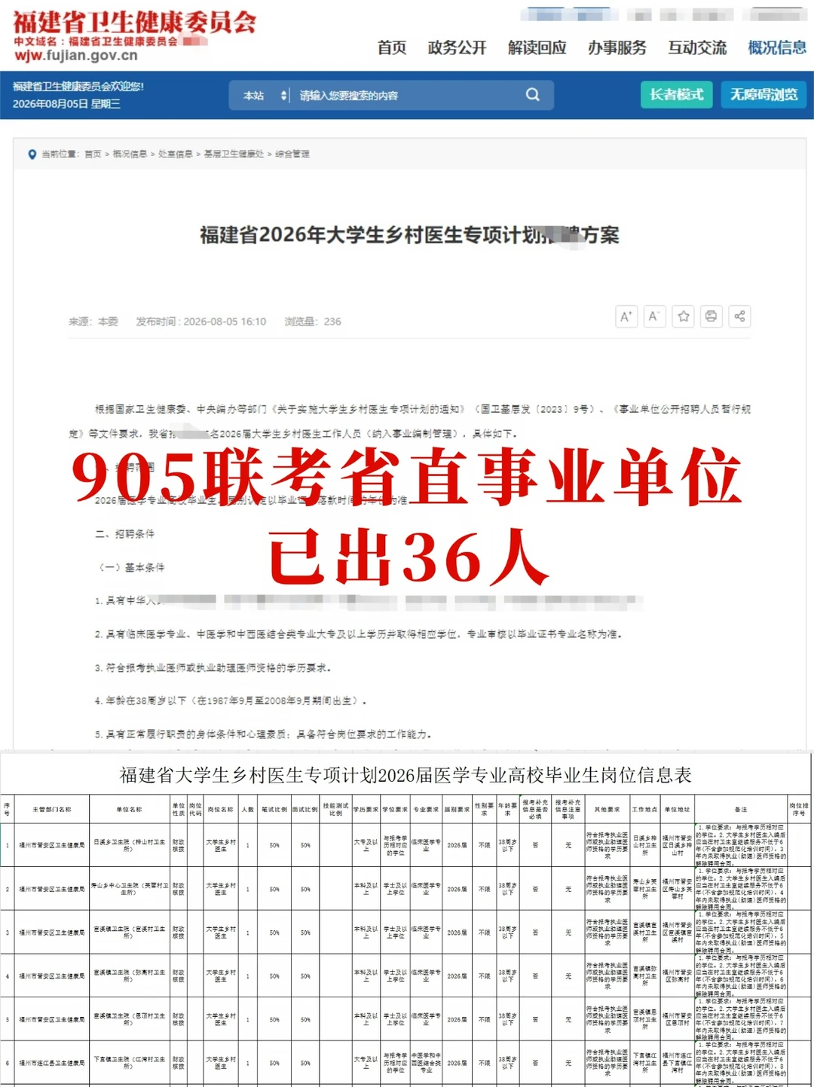This screenshot has height=1087, width=814.
Task: Open the 政务公开 nav menu
Action: pos(457,47)
